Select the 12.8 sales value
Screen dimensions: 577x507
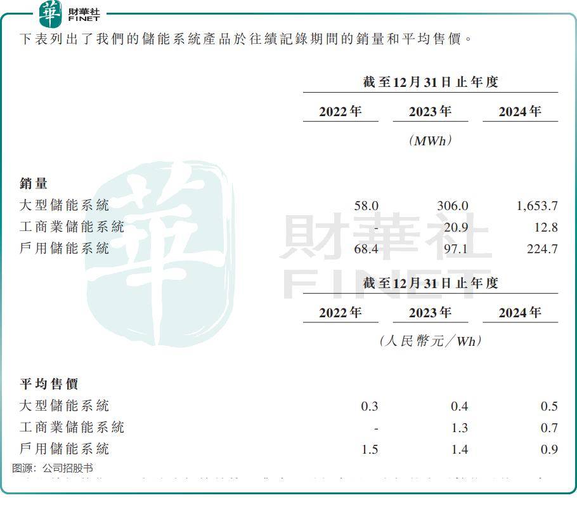(546, 227)
